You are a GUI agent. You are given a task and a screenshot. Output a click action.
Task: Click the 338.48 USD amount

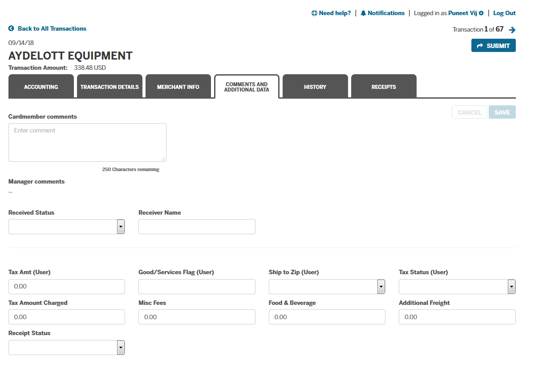(x=90, y=68)
